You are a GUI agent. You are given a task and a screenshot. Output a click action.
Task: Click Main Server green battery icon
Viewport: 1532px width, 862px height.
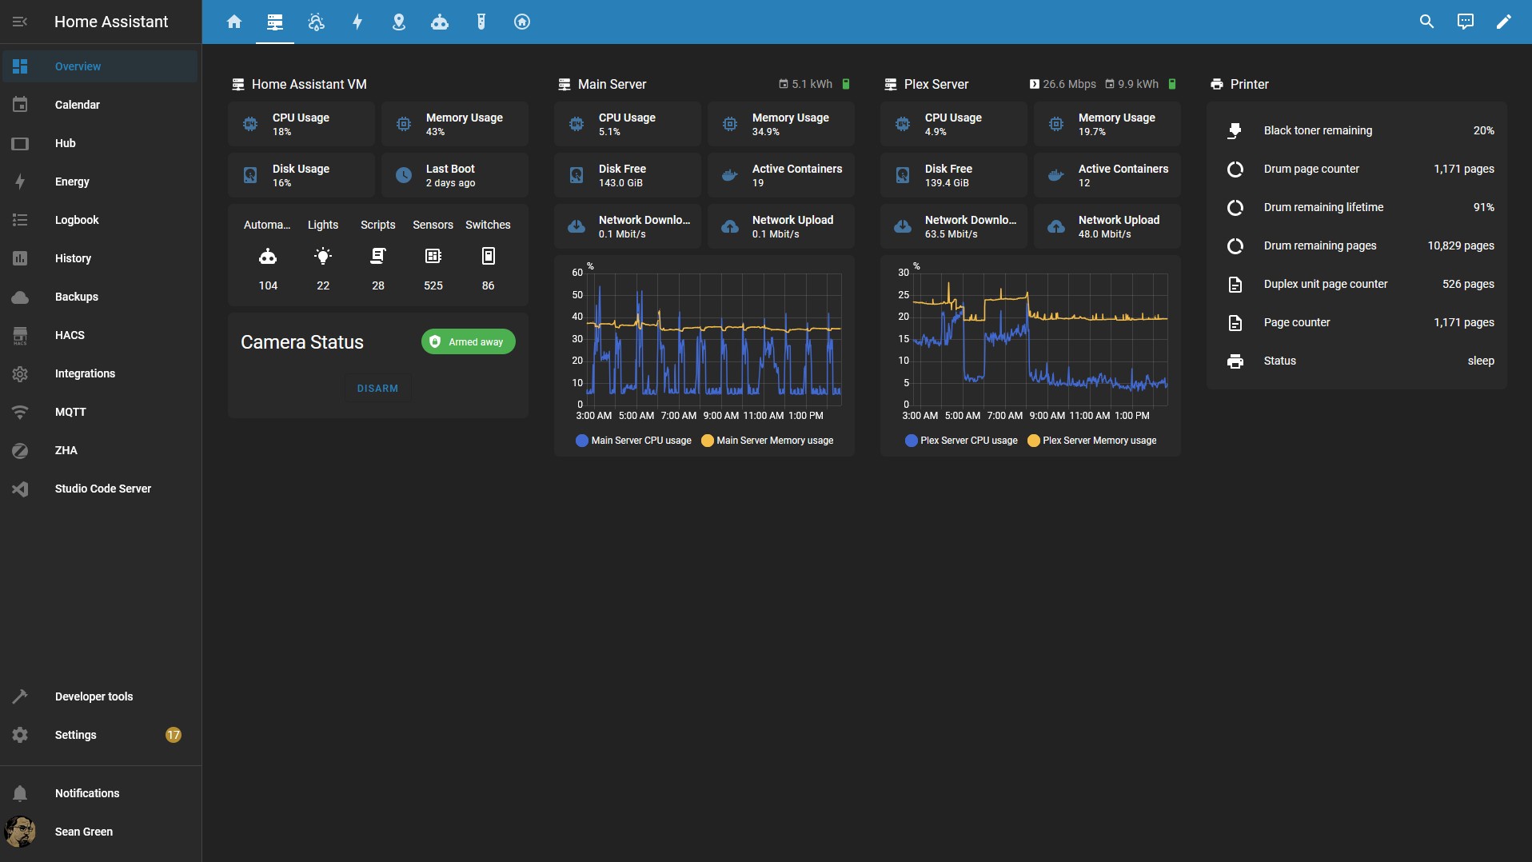point(846,84)
